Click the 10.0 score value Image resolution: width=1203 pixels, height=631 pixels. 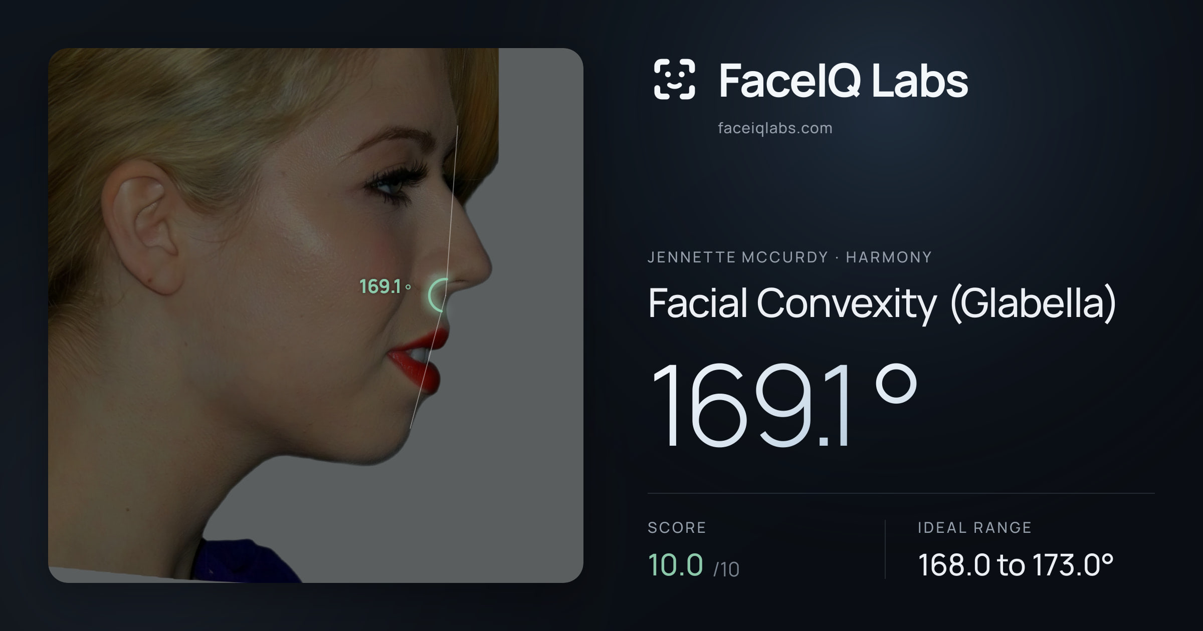click(x=676, y=565)
